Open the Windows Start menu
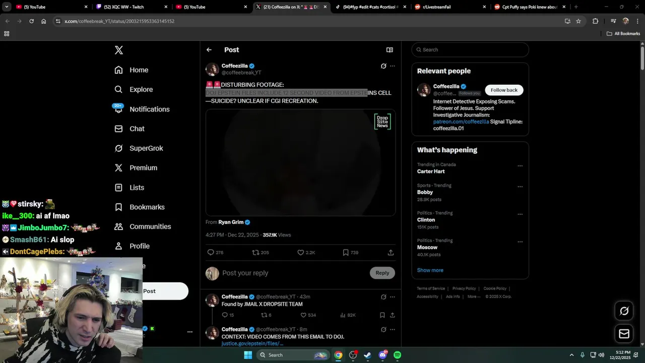Image resolution: width=645 pixels, height=363 pixels. (248, 355)
